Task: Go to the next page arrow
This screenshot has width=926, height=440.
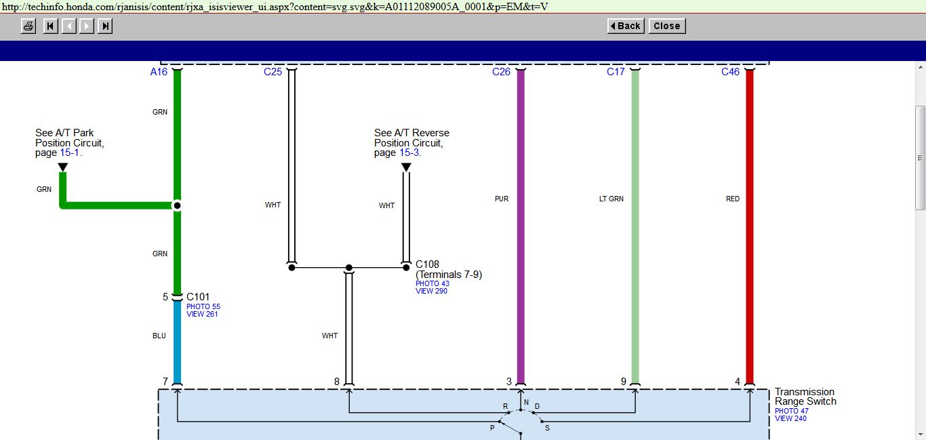Action: (x=87, y=26)
